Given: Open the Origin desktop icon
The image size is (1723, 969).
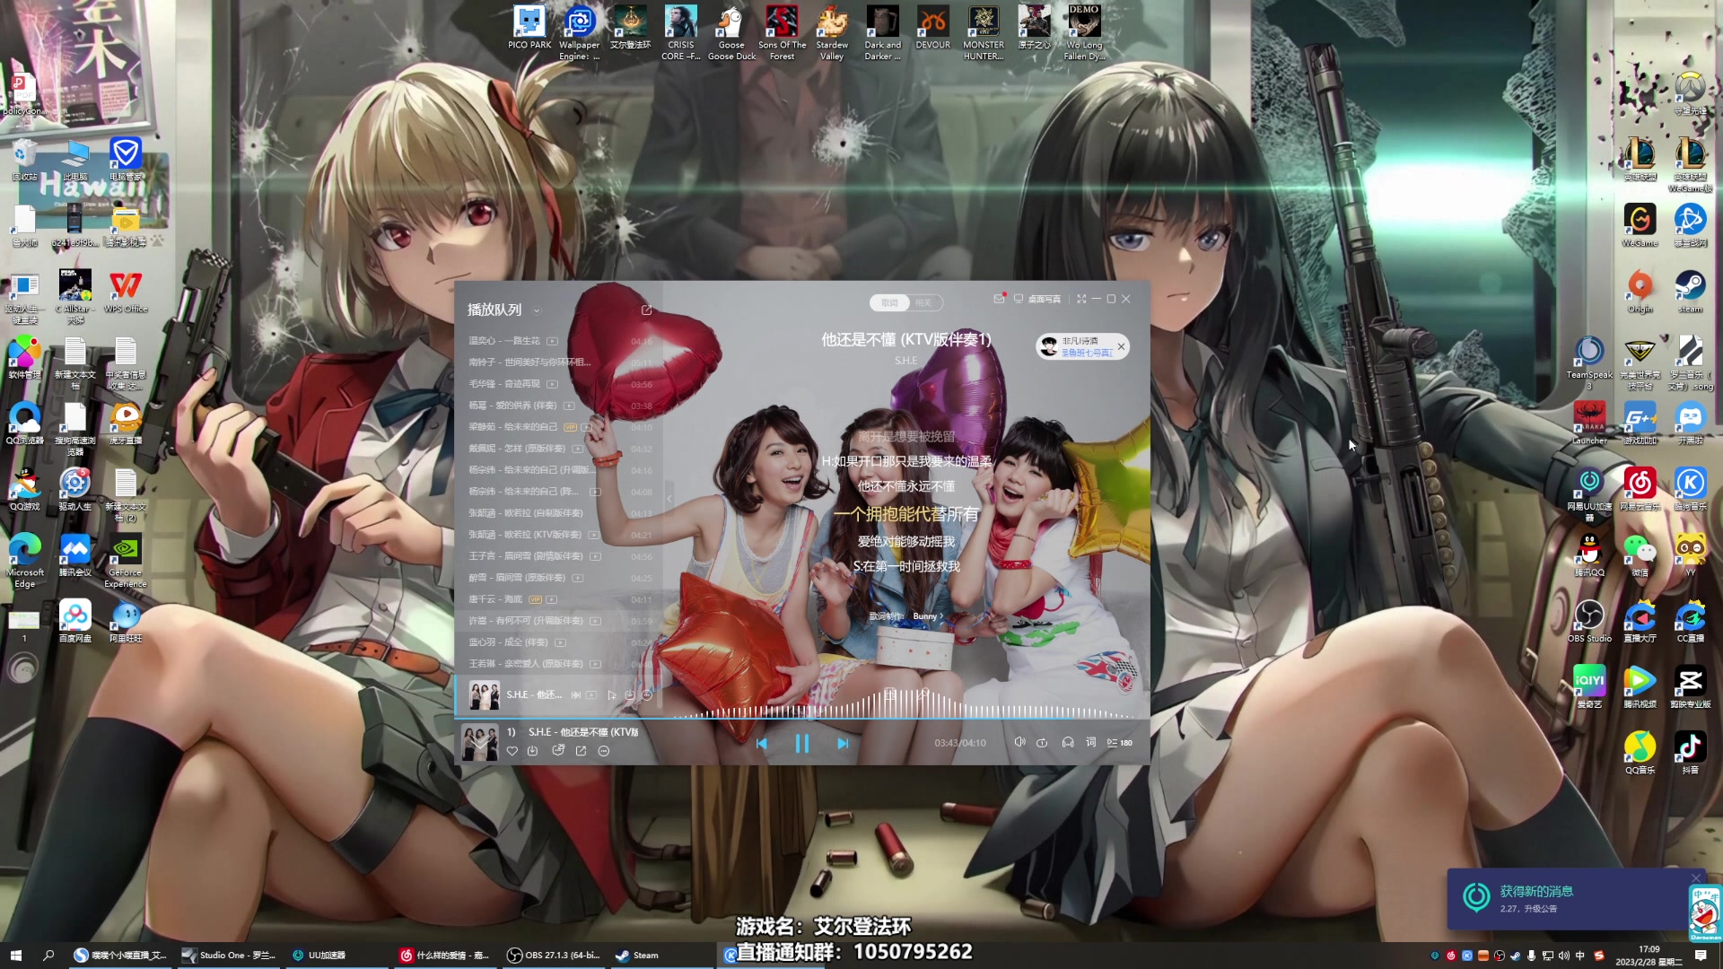Looking at the screenshot, I should point(1640,292).
